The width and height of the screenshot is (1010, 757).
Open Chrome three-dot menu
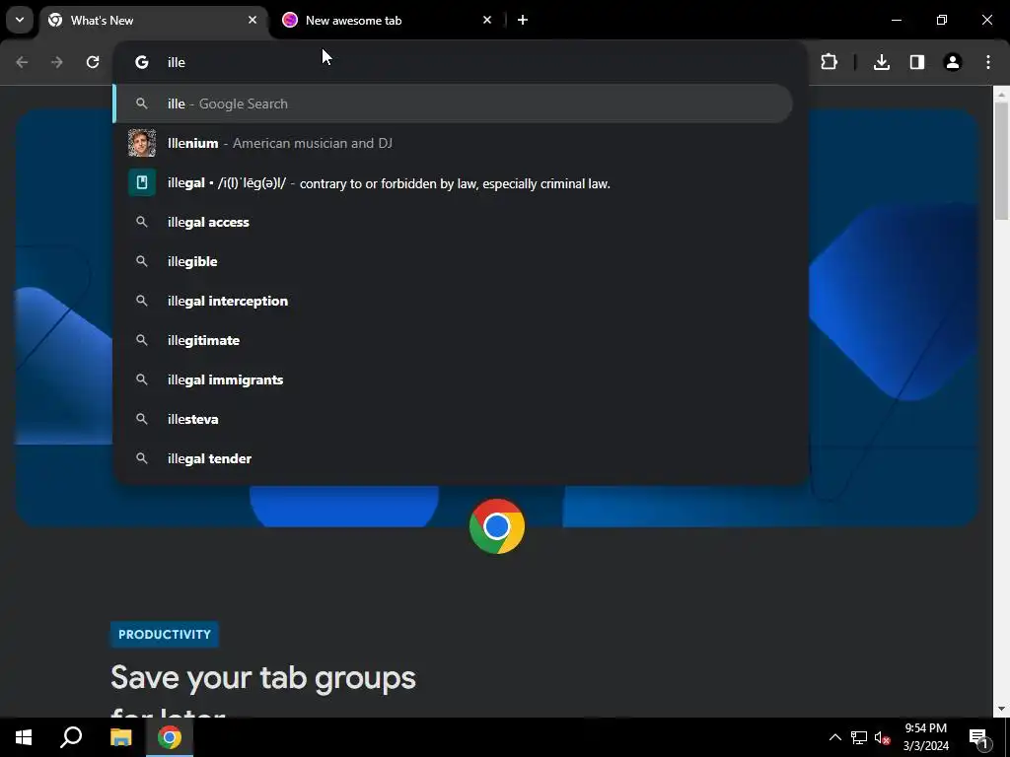pyautogui.click(x=988, y=62)
